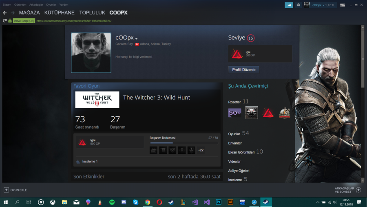This screenshot has width=367, height=207.
Task: Go to the MAĞAZA tab
Action: point(29,13)
